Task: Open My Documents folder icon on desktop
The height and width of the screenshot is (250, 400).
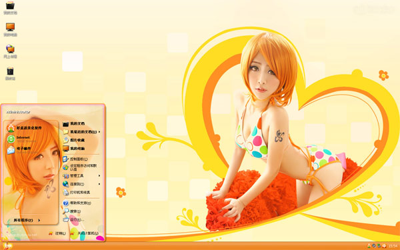Action: pos(10,8)
